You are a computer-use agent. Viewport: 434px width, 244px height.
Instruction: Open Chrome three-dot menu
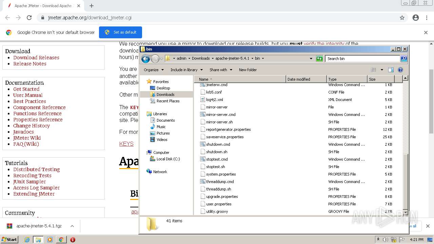pos(427,18)
